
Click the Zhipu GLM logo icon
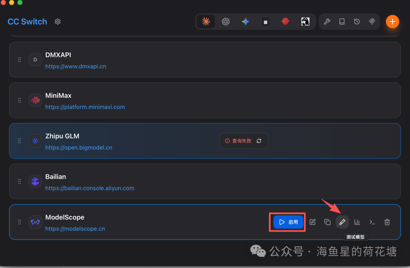tap(35, 141)
